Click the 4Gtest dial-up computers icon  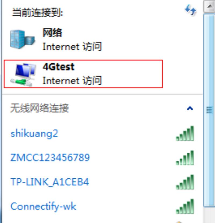click(x=23, y=74)
